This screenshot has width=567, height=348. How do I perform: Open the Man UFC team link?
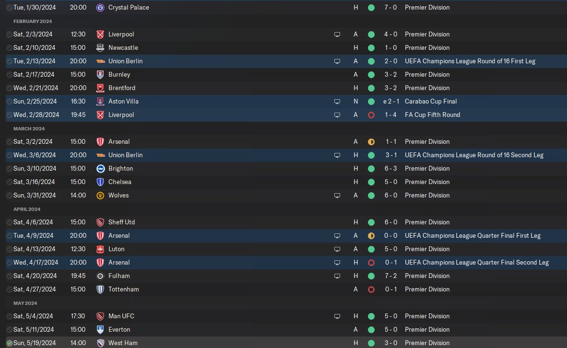tap(121, 316)
